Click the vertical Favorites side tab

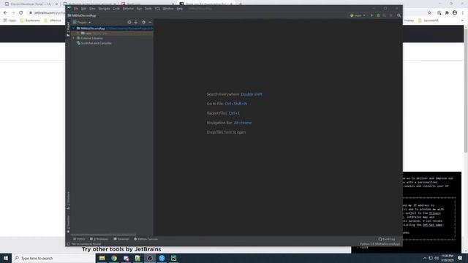(x=68, y=224)
